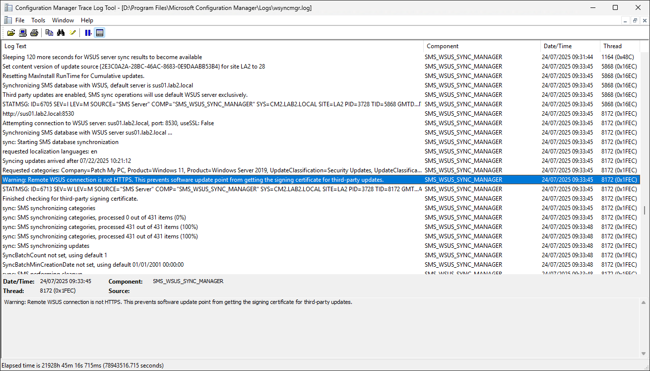Click the vertical scrollbar thumb
650x371 pixels.
(x=644, y=211)
